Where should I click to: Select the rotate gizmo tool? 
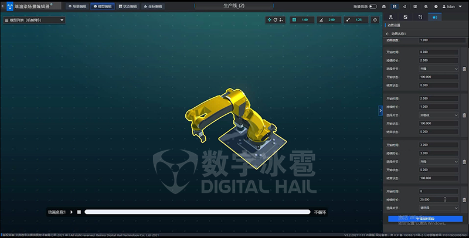[x=275, y=20]
